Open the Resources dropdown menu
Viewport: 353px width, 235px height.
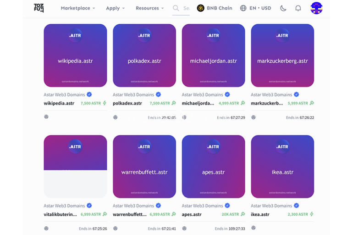point(150,8)
